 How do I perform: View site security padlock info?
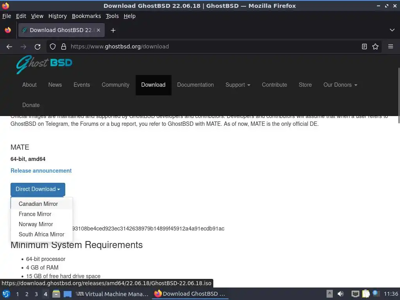click(x=64, y=46)
